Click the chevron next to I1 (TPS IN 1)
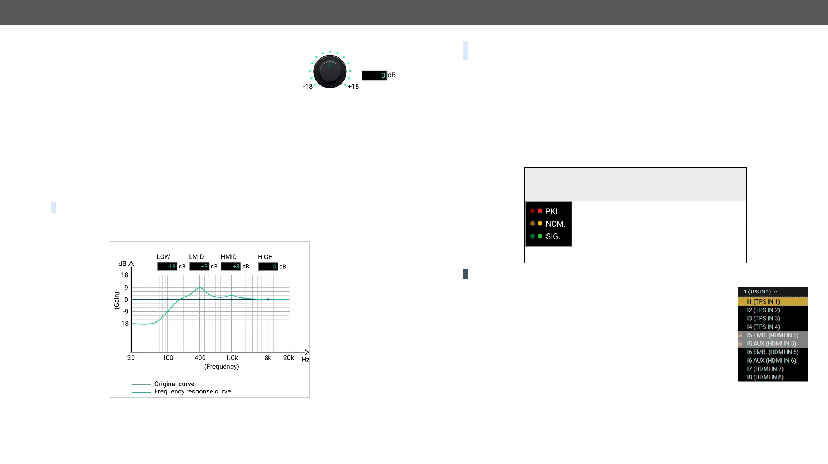 pos(776,292)
